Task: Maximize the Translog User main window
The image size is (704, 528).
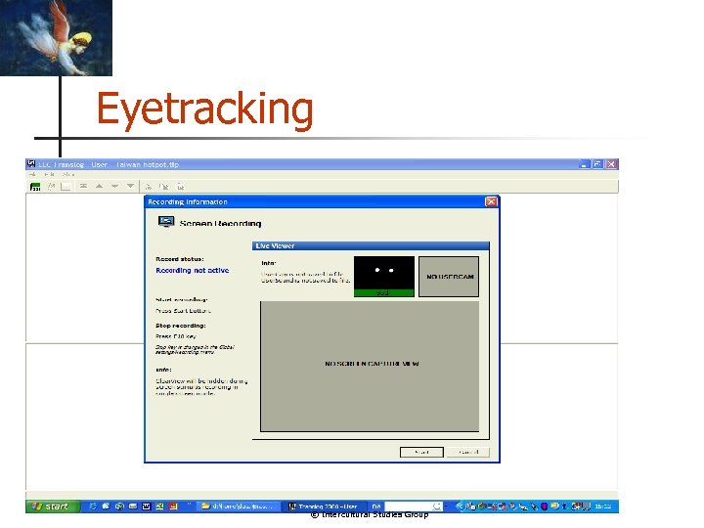Action: (597, 164)
